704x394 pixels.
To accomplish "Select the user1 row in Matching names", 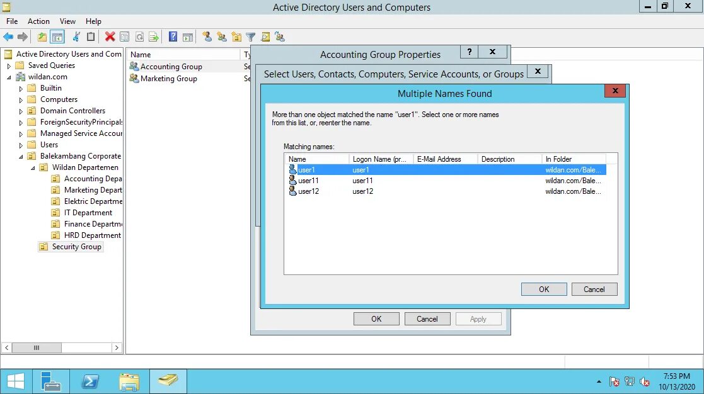I will (x=447, y=170).
